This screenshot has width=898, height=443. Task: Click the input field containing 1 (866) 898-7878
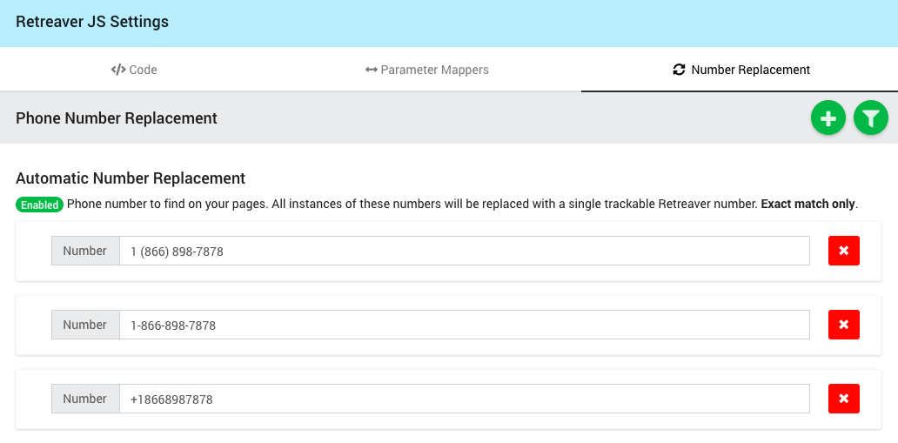click(465, 251)
